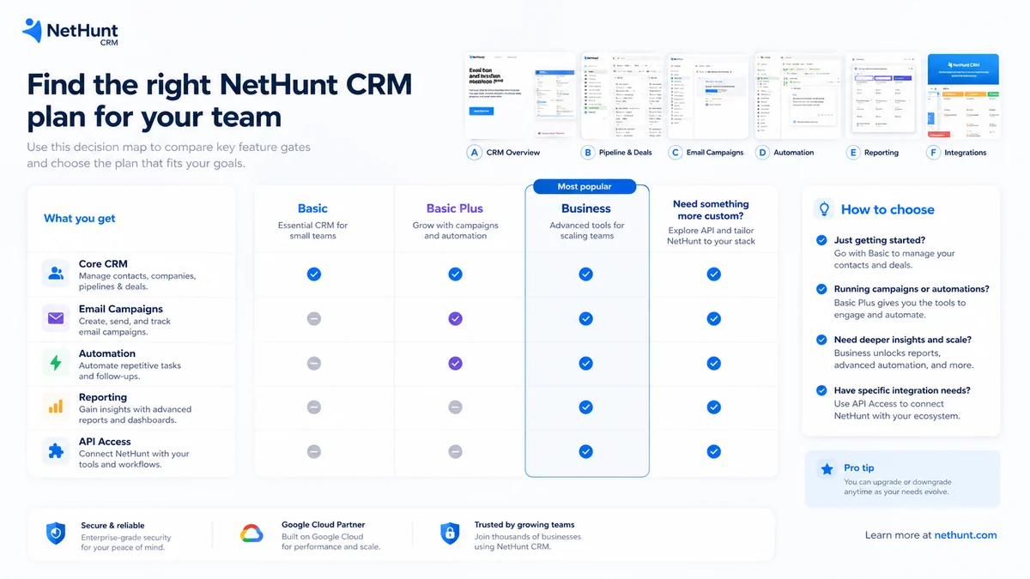Open the Pipeline & Deals screenshot thumbnail
The height and width of the screenshot is (579, 1030).
[621, 96]
